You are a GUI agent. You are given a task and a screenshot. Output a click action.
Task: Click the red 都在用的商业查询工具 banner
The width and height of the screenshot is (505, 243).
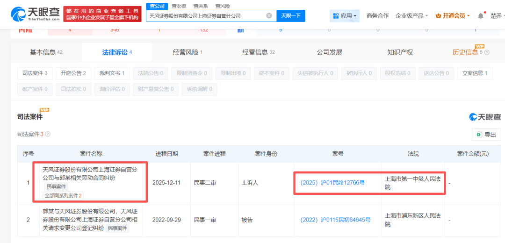(x=102, y=14)
